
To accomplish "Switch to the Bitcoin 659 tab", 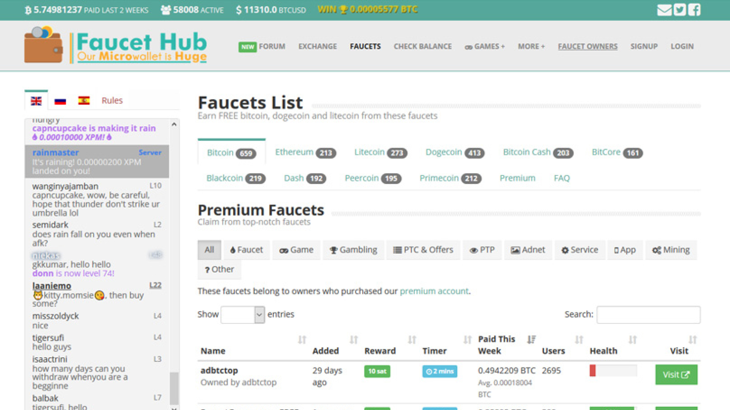I will (x=231, y=153).
